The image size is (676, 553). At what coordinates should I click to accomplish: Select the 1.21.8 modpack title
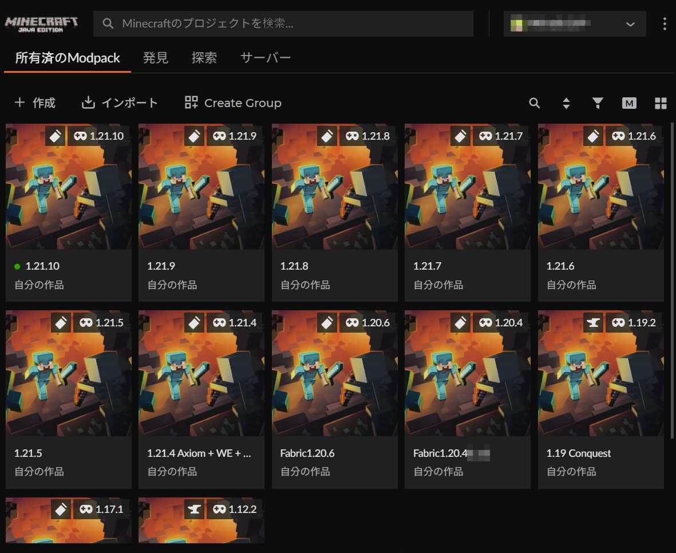[294, 266]
